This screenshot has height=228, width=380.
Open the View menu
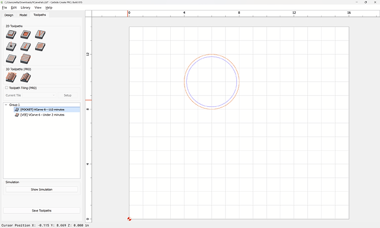38,8
